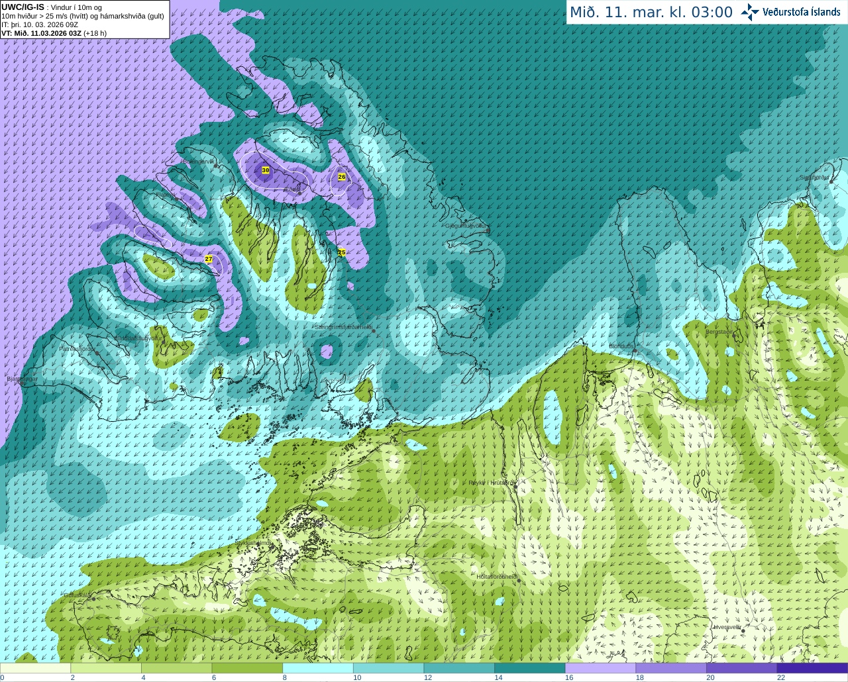Click the Veðurstofa Íslands logo emblem
The height and width of the screenshot is (682, 848).
750,12
